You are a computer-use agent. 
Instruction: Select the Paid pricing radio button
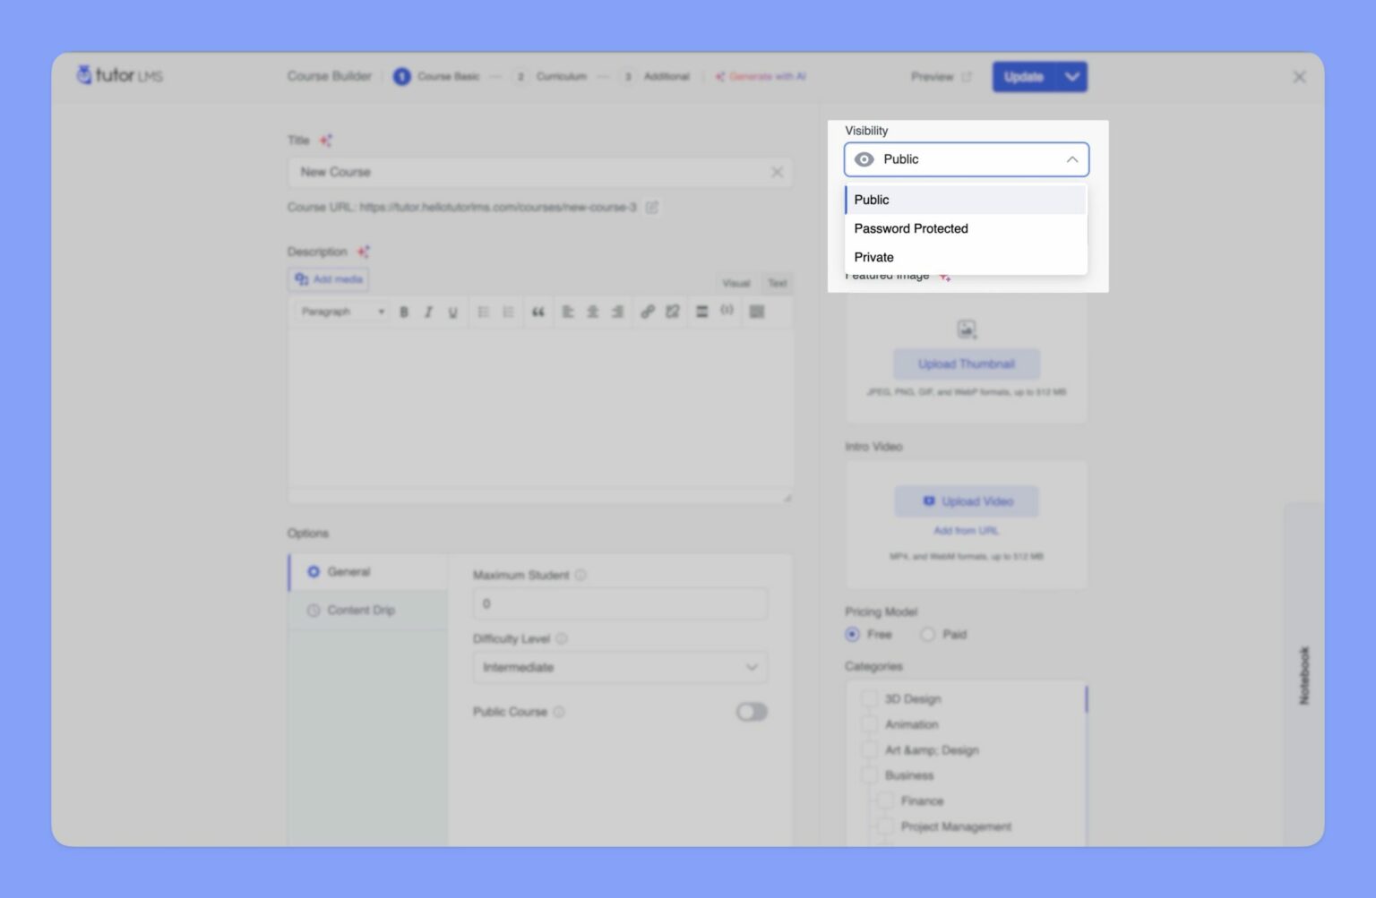coord(928,635)
